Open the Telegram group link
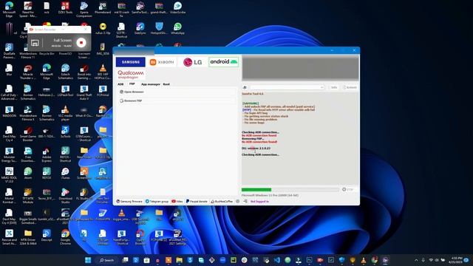The image size is (473, 266). coord(157,201)
